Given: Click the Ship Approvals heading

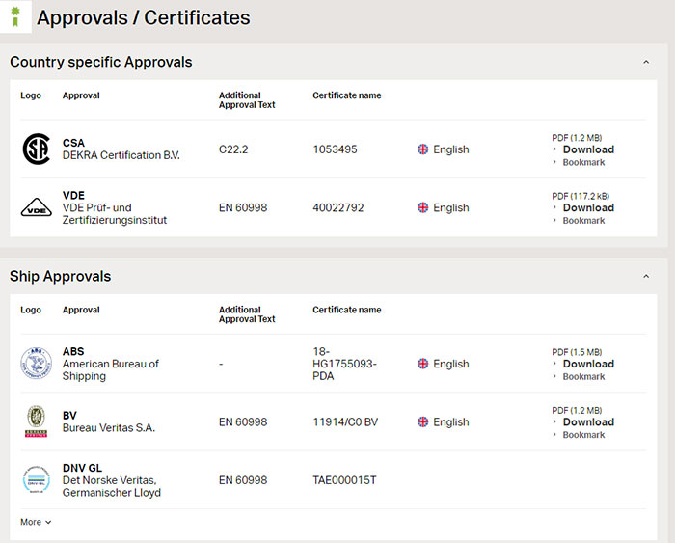Looking at the screenshot, I should coord(60,276).
